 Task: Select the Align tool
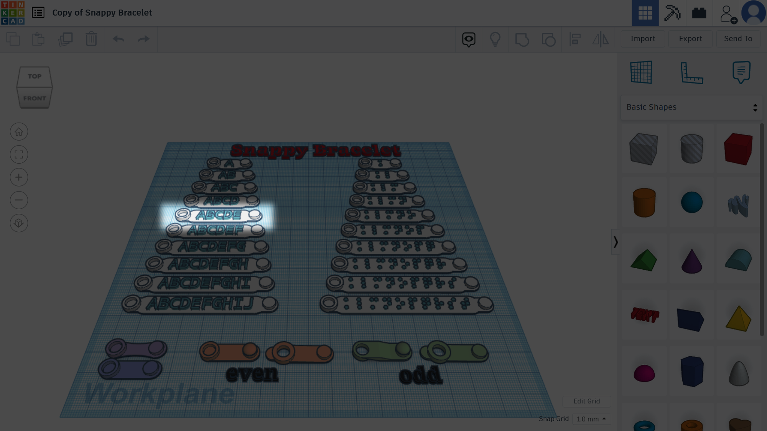click(574, 39)
